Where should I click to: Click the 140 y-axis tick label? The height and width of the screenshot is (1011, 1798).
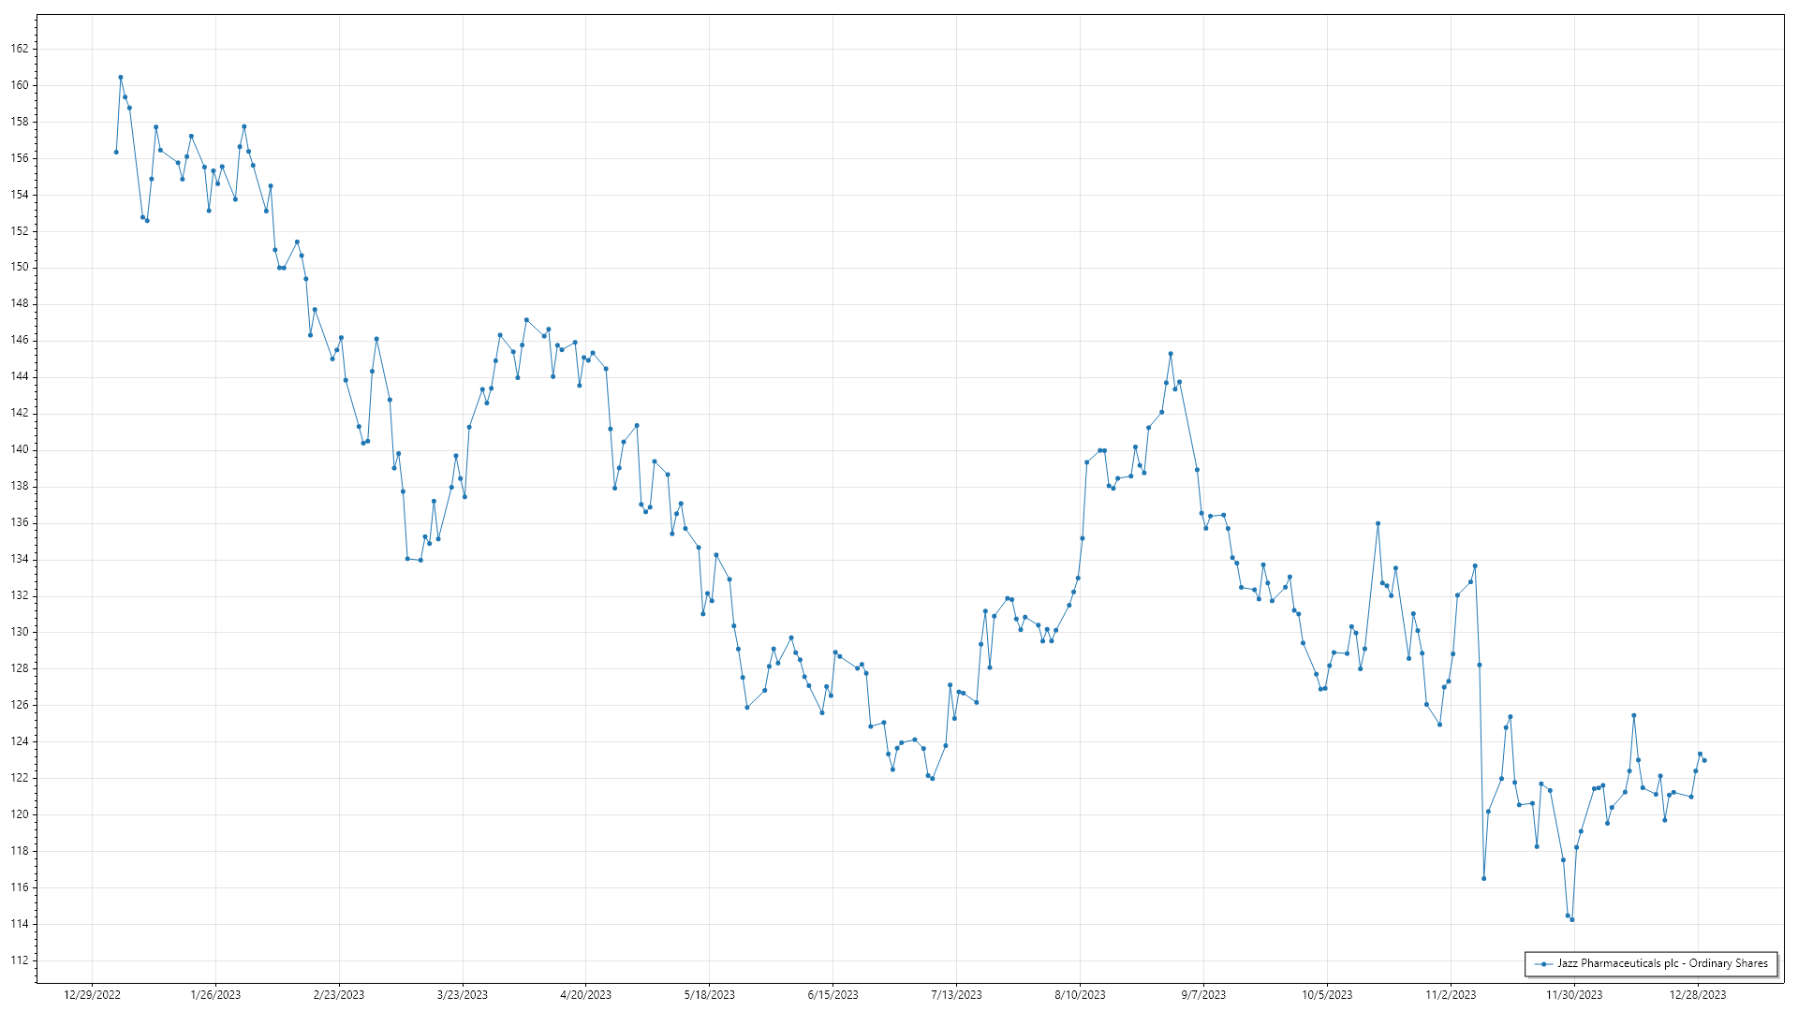pos(20,449)
